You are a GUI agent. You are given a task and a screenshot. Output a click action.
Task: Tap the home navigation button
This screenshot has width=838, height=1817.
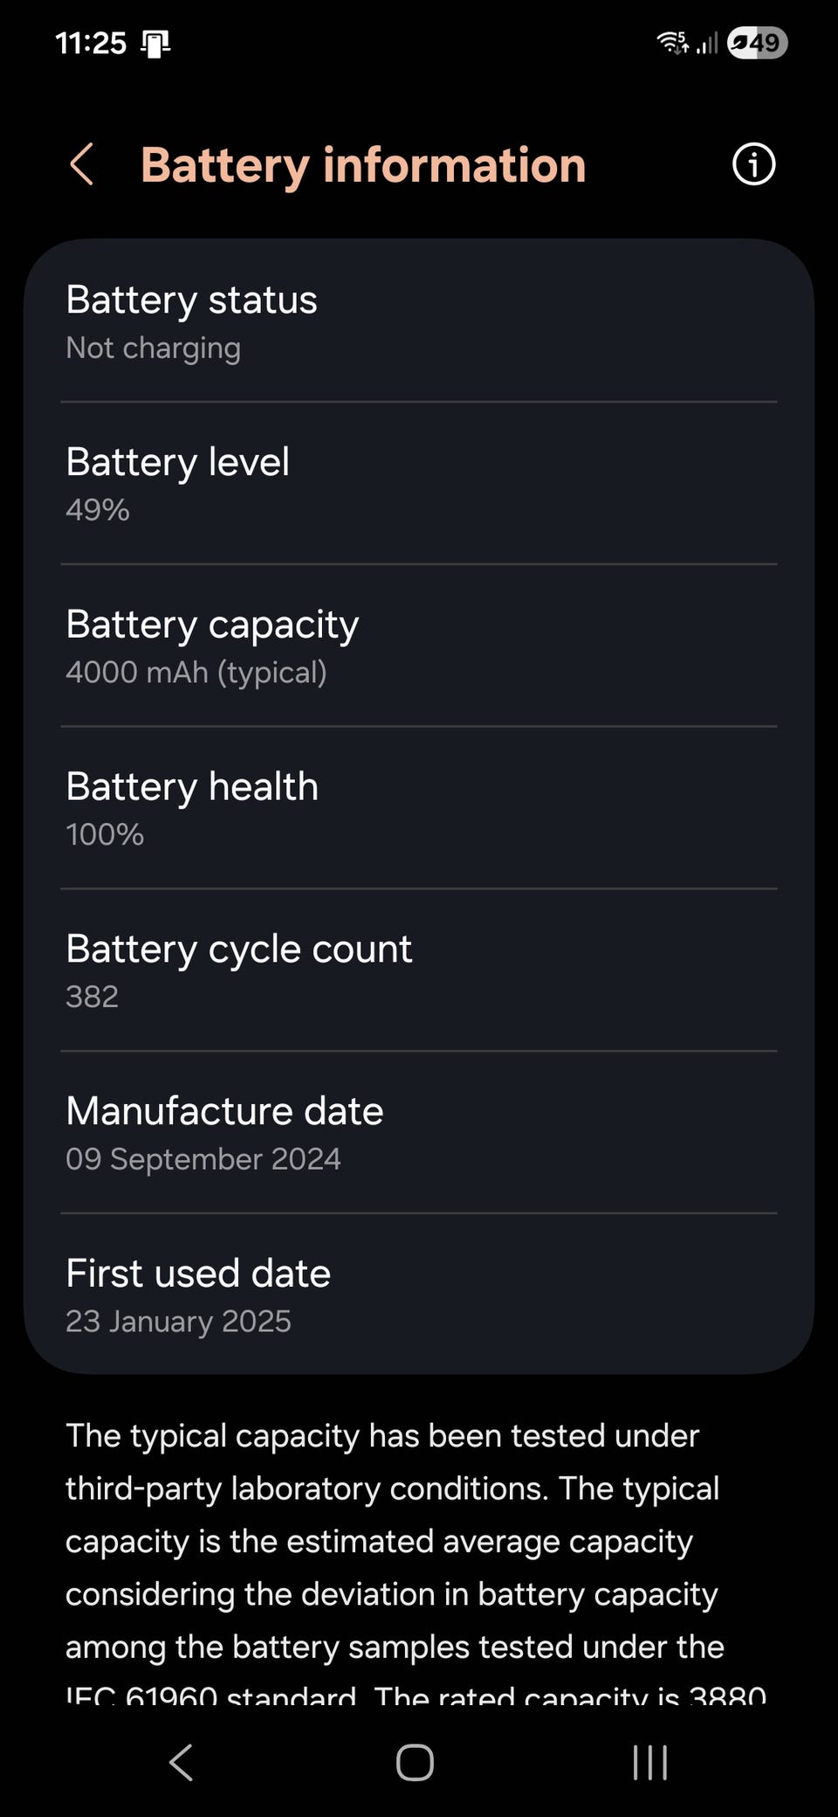415,1762
